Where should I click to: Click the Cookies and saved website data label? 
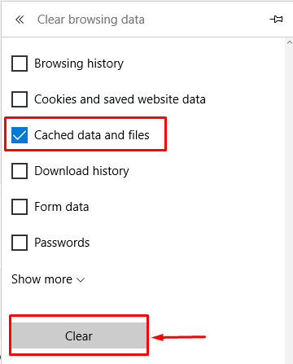120,99
